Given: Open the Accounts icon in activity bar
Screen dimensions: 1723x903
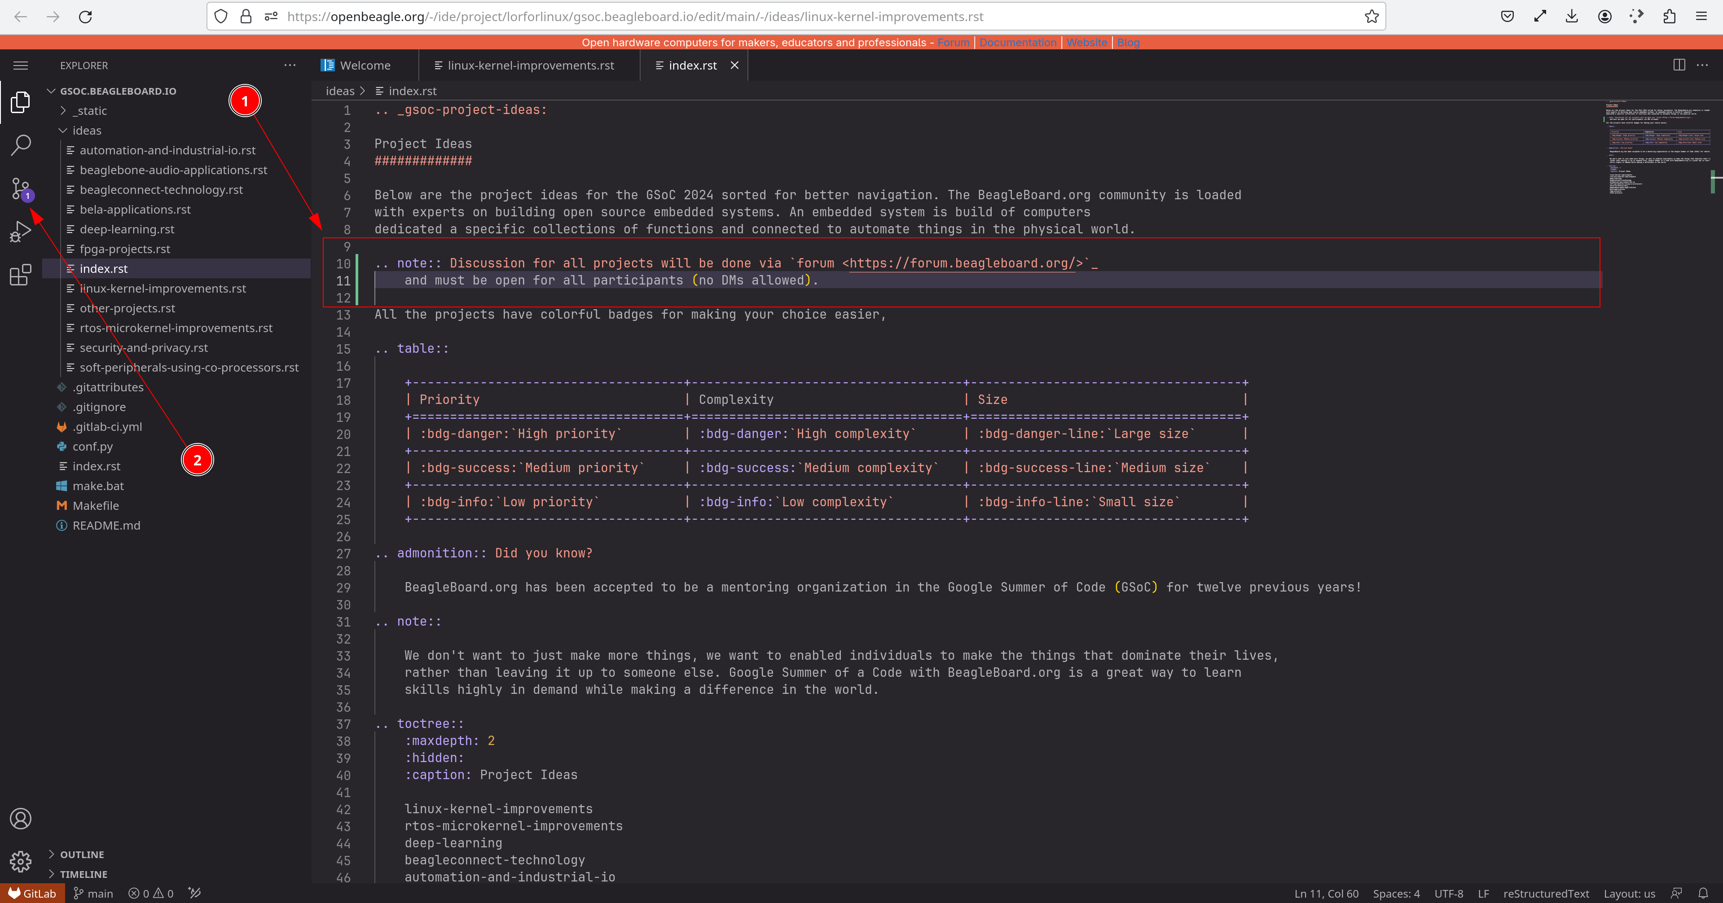Looking at the screenshot, I should 21,818.
